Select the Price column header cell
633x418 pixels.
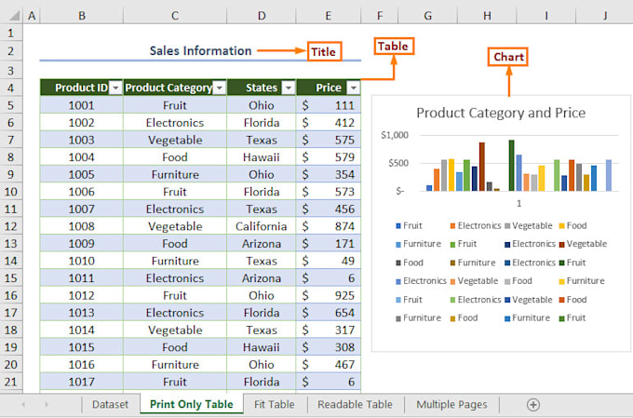[329, 88]
